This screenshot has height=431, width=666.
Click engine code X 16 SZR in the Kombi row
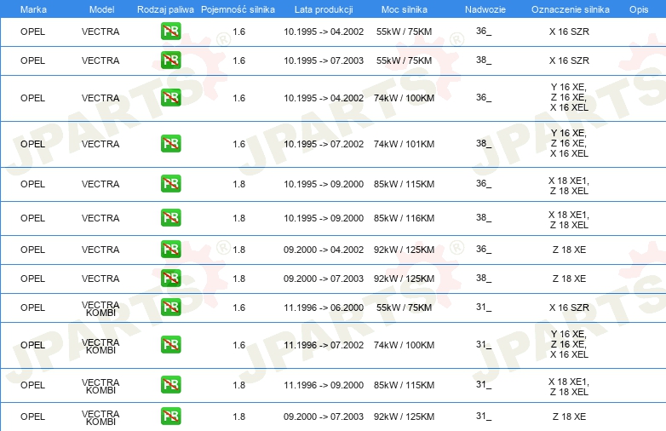[x=569, y=307]
